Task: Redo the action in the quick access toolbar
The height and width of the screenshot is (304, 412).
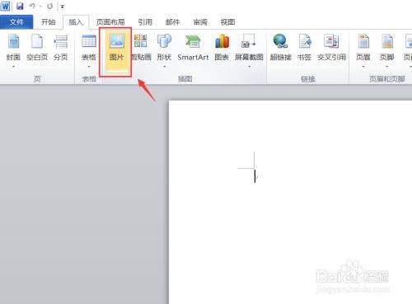Action: click(x=50, y=6)
